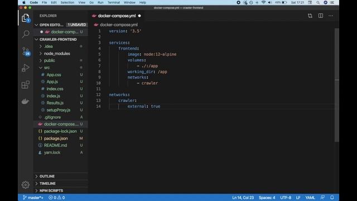Open the Edit menu
This screenshot has width=357, height=201.
coord(54,2)
